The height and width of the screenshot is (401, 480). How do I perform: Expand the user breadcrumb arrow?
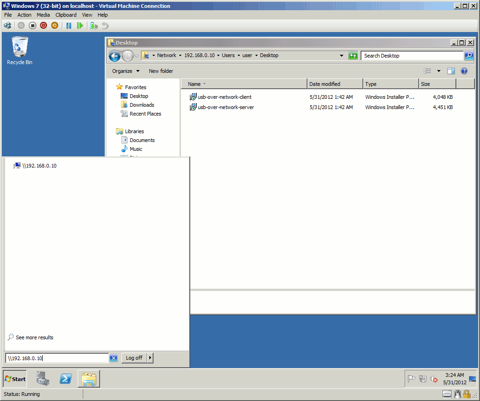[256, 56]
